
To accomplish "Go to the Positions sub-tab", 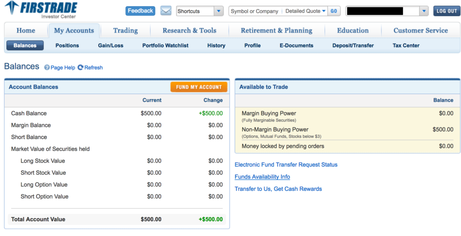I will point(67,45).
